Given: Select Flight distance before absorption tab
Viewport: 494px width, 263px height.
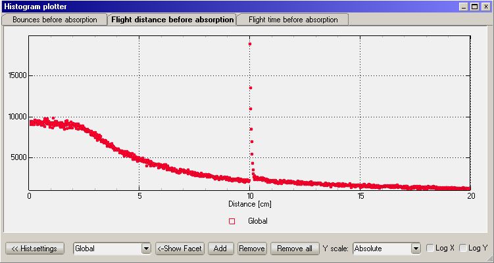Looking at the screenshot, I should [172, 19].
